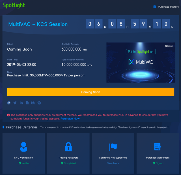181x175 pixels.
Task: Click the Spotlight Amount 600,000,000 value
Action: (71, 49)
